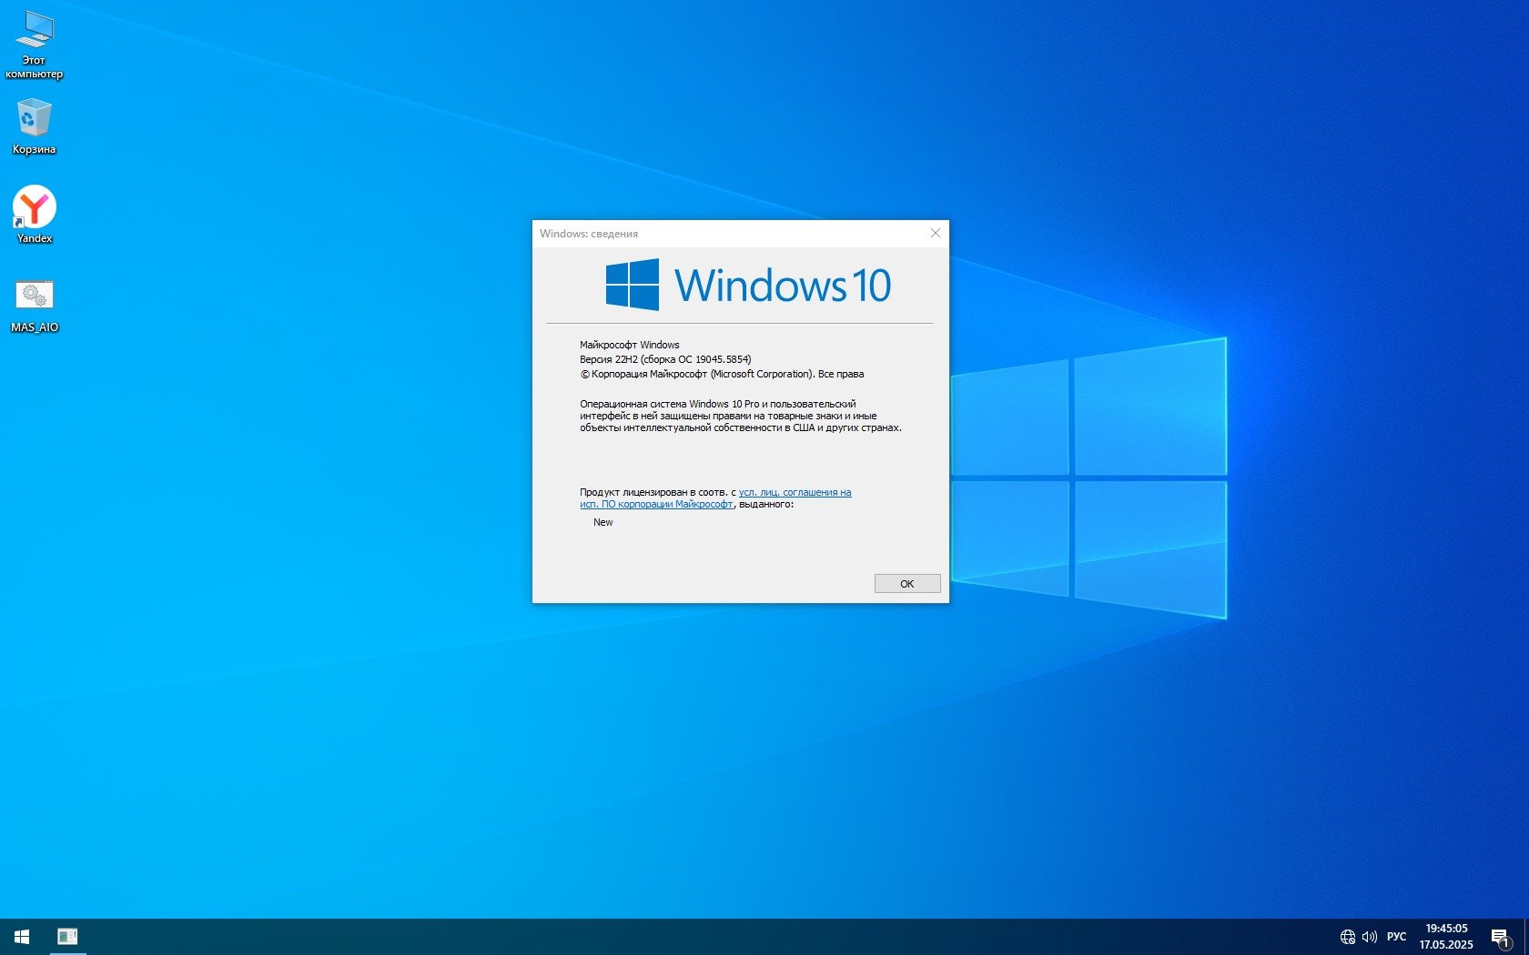
Task: Click the winver app in the taskbar
Action: (67, 937)
